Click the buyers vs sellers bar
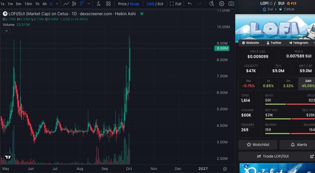 pyautogui.click(x=290, y=134)
